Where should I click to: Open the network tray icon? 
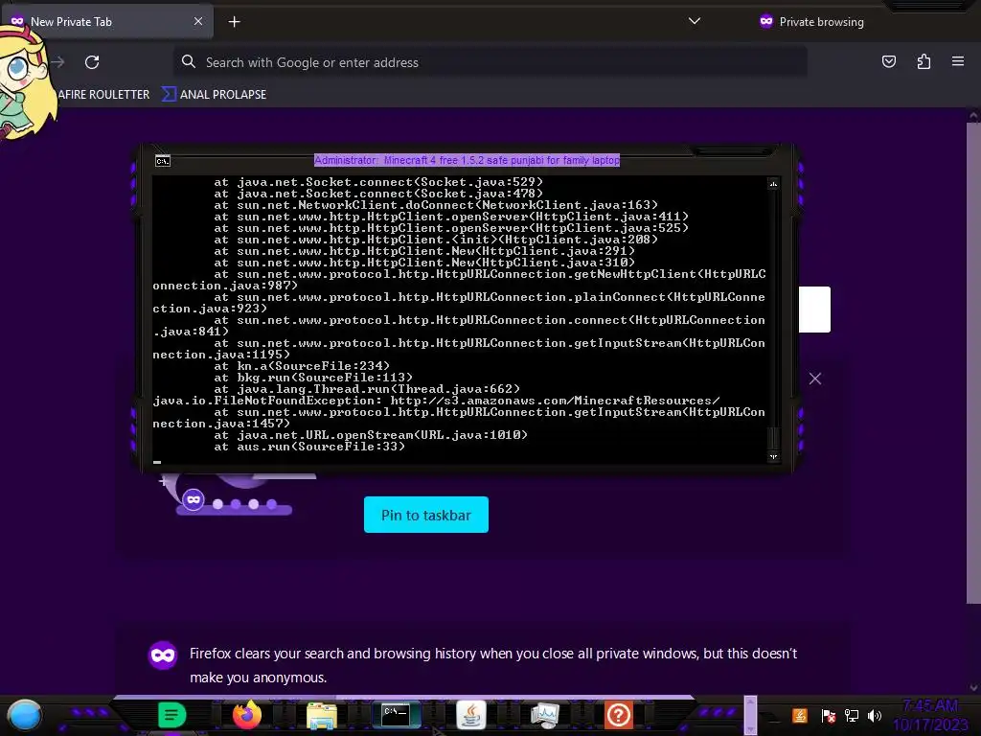point(852,715)
